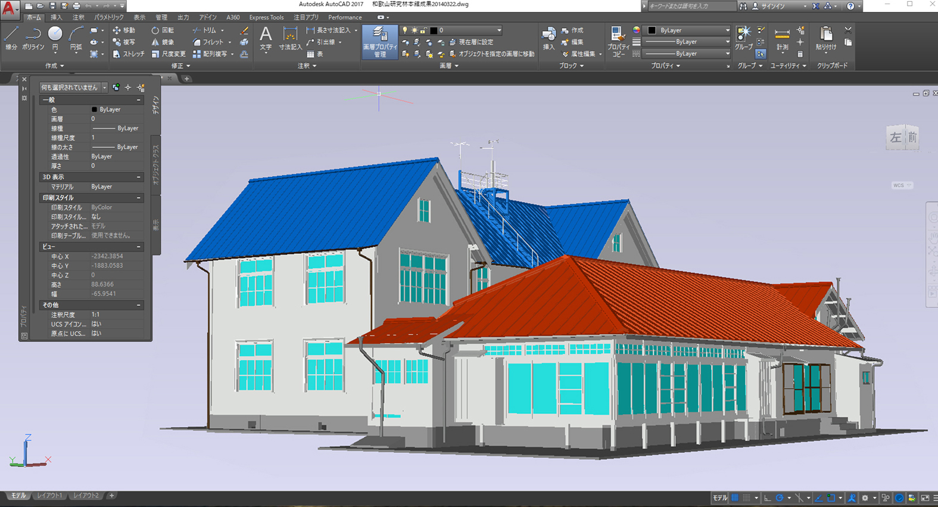Open the レイアウト1 layout tab
Viewport: 938px width, 507px height.
pos(49,496)
